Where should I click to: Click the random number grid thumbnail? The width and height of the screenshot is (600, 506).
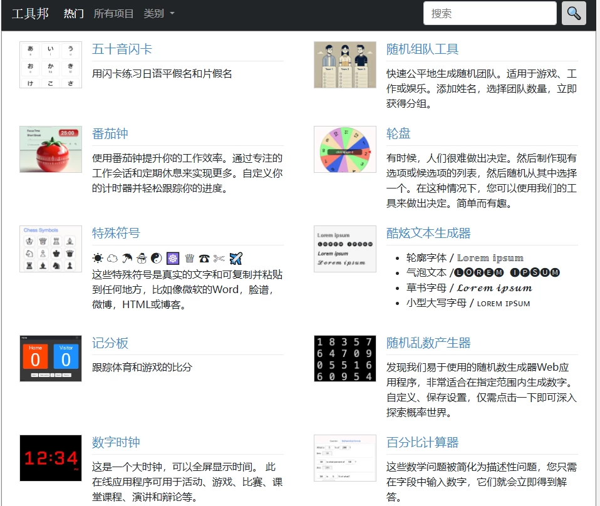coord(344,358)
